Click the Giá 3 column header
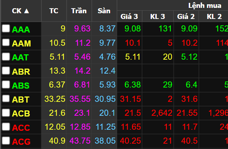This screenshot has height=149, width=228. (x=129, y=16)
